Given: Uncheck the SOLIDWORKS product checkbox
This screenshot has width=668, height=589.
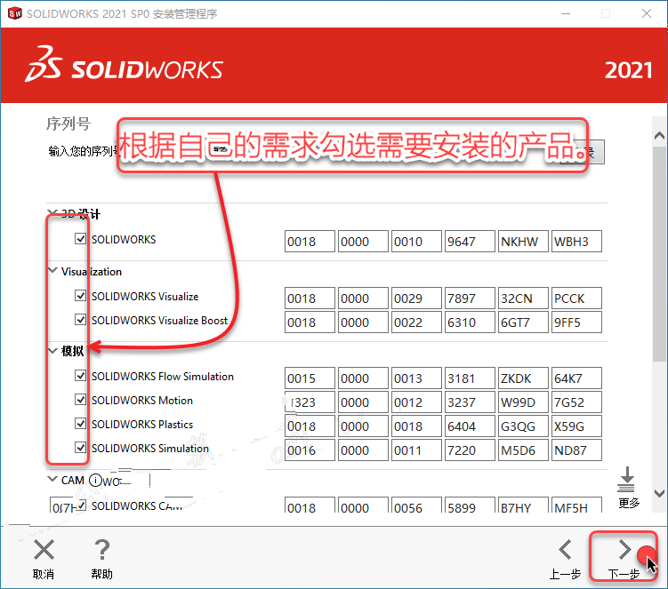Looking at the screenshot, I should click(x=81, y=238).
